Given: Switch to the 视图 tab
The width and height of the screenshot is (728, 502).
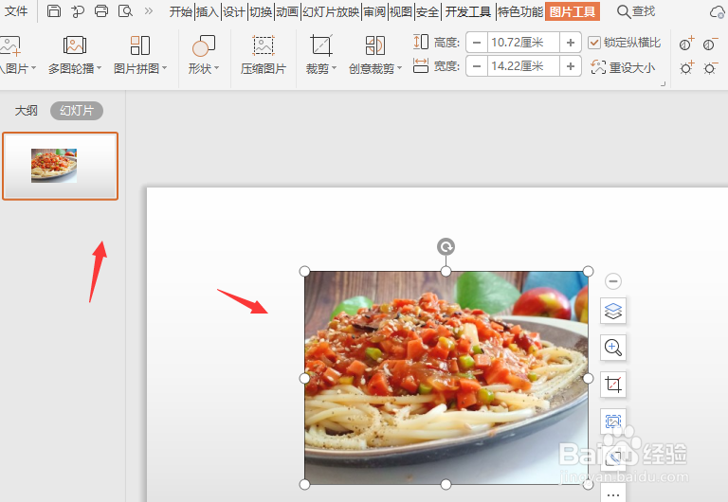Looking at the screenshot, I should click(x=401, y=11).
